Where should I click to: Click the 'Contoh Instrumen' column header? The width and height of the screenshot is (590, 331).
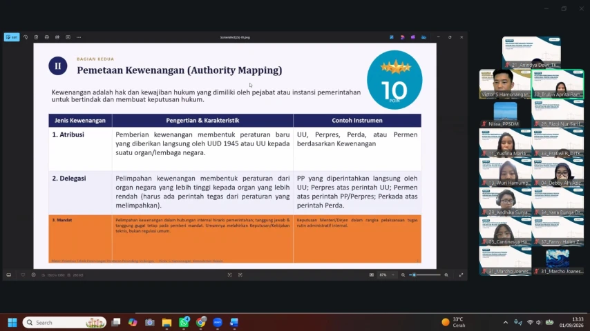point(357,120)
